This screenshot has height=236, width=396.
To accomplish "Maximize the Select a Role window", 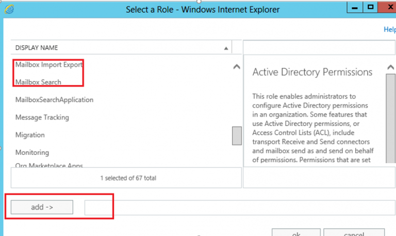I will [371, 7].
